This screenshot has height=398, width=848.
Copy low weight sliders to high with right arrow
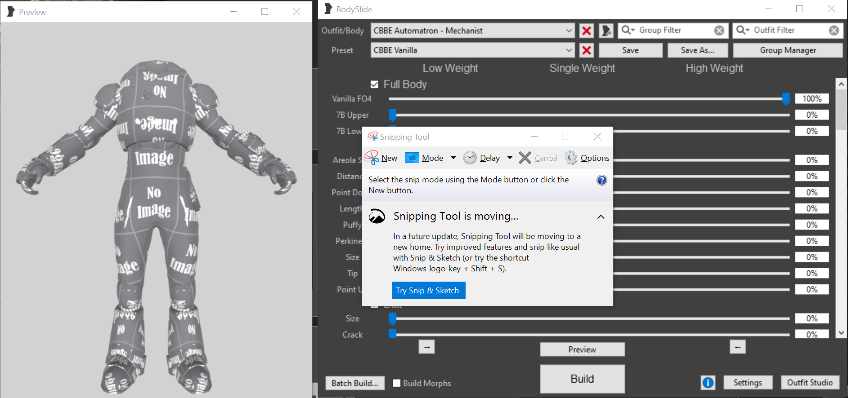tap(426, 347)
